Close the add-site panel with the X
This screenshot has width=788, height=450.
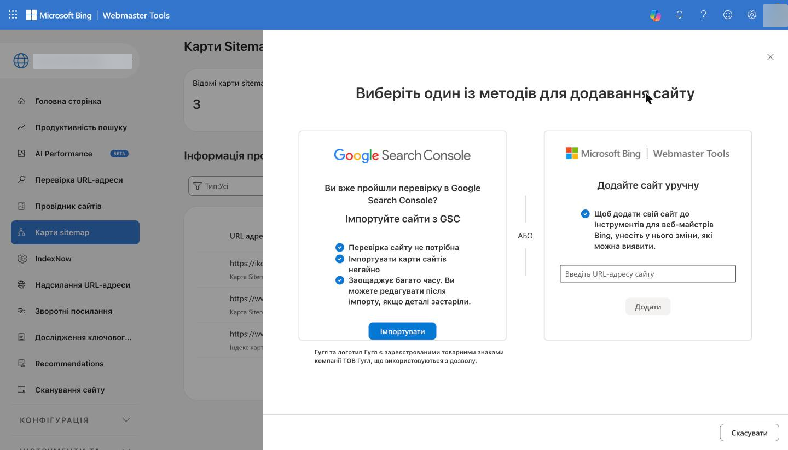(770, 57)
